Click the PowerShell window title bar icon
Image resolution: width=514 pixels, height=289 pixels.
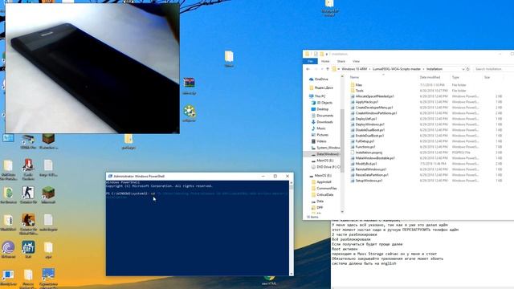pyautogui.click(x=110, y=176)
